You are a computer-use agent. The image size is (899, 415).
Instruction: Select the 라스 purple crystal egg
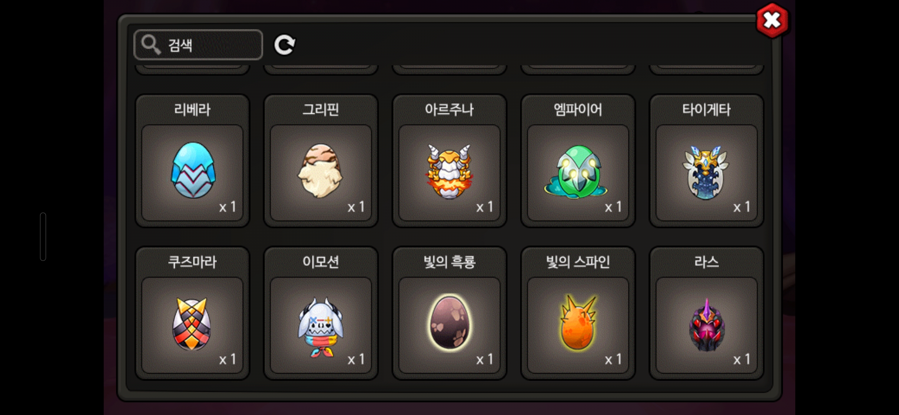point(707,325)
